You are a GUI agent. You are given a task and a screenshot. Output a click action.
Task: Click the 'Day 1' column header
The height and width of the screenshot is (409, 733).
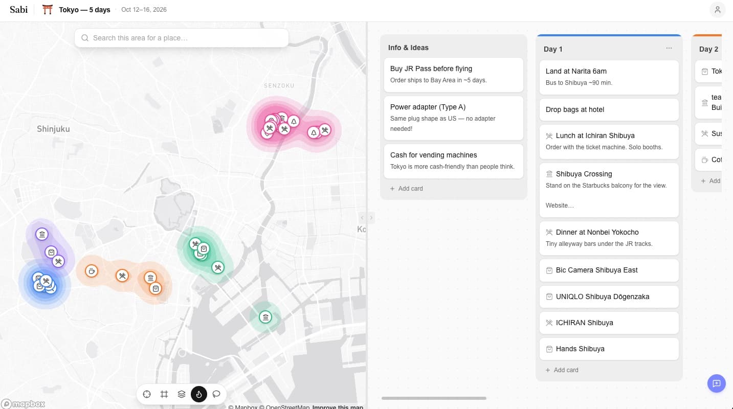(553, 49)
